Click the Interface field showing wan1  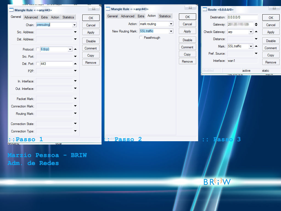click(243, 61)
